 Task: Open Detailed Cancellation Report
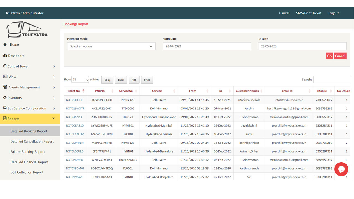[32, 142]
